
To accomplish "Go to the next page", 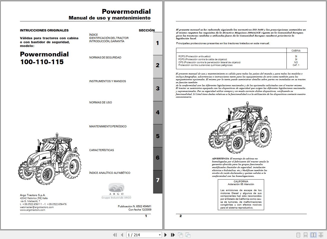I will (165, 235).
